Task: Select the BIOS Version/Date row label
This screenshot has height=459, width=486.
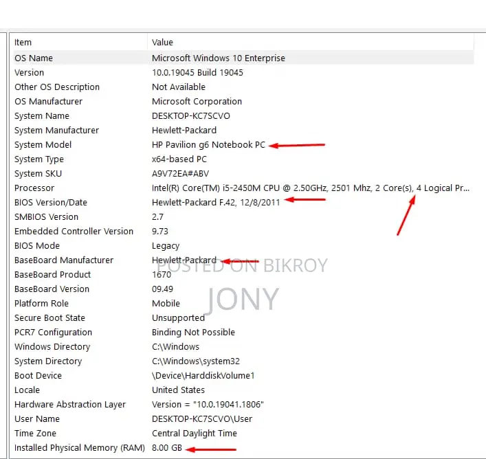Action: click(51, 203)
